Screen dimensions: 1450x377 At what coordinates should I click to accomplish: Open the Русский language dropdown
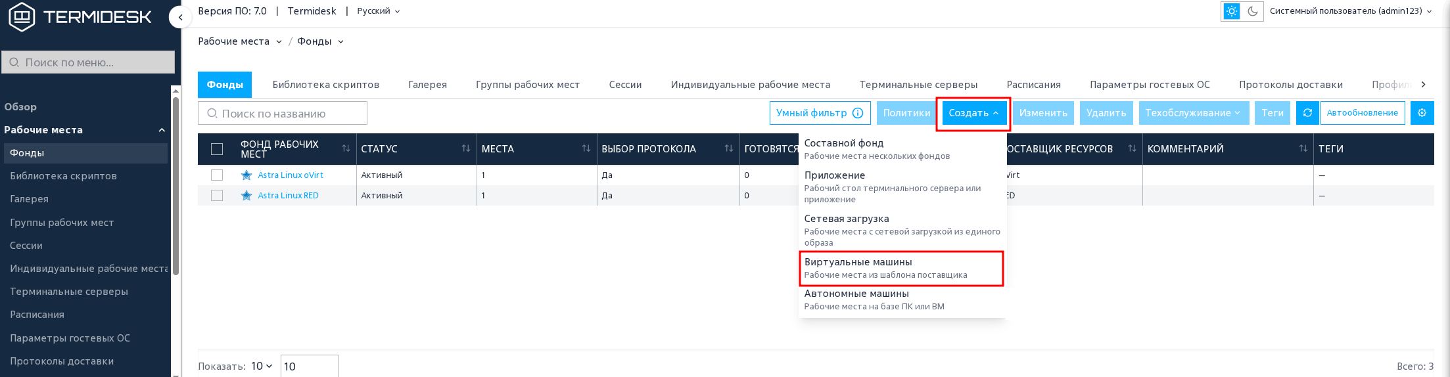click(379, 11)
